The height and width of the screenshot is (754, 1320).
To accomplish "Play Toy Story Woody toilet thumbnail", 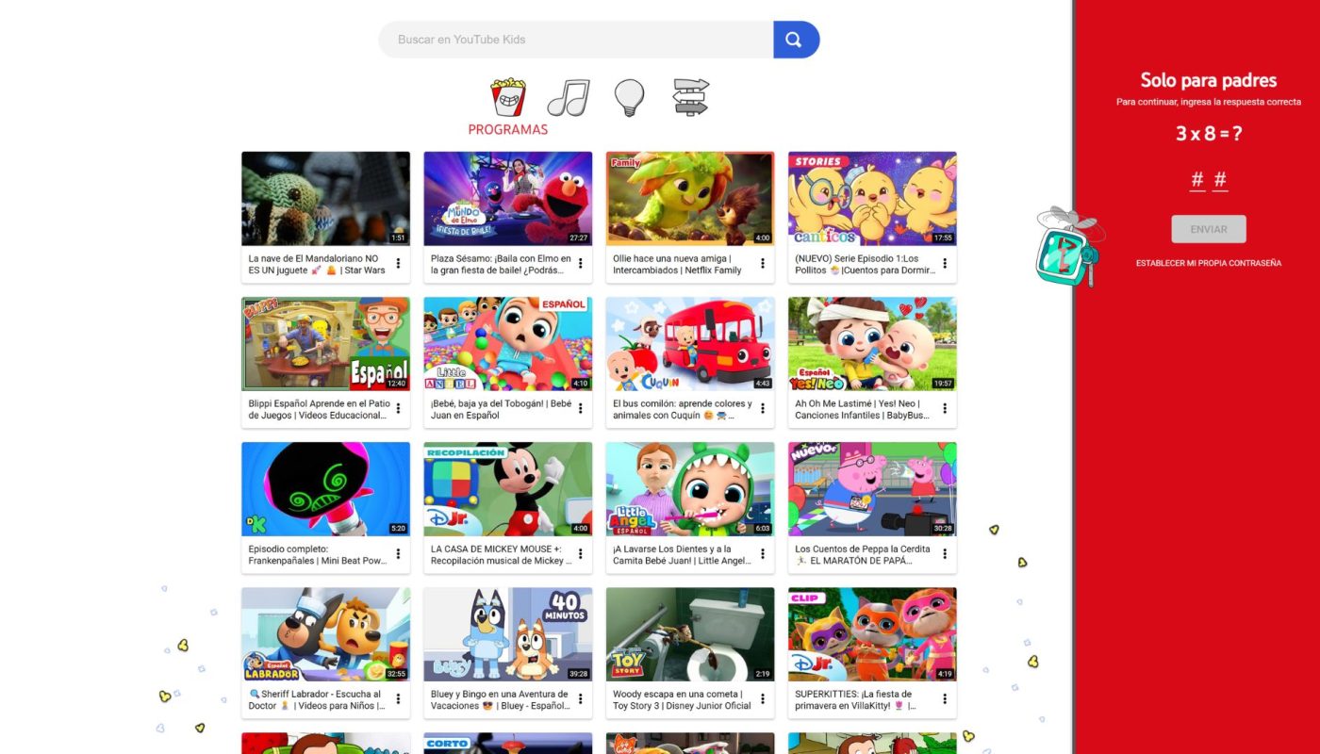I will click(x=690, y=634).
